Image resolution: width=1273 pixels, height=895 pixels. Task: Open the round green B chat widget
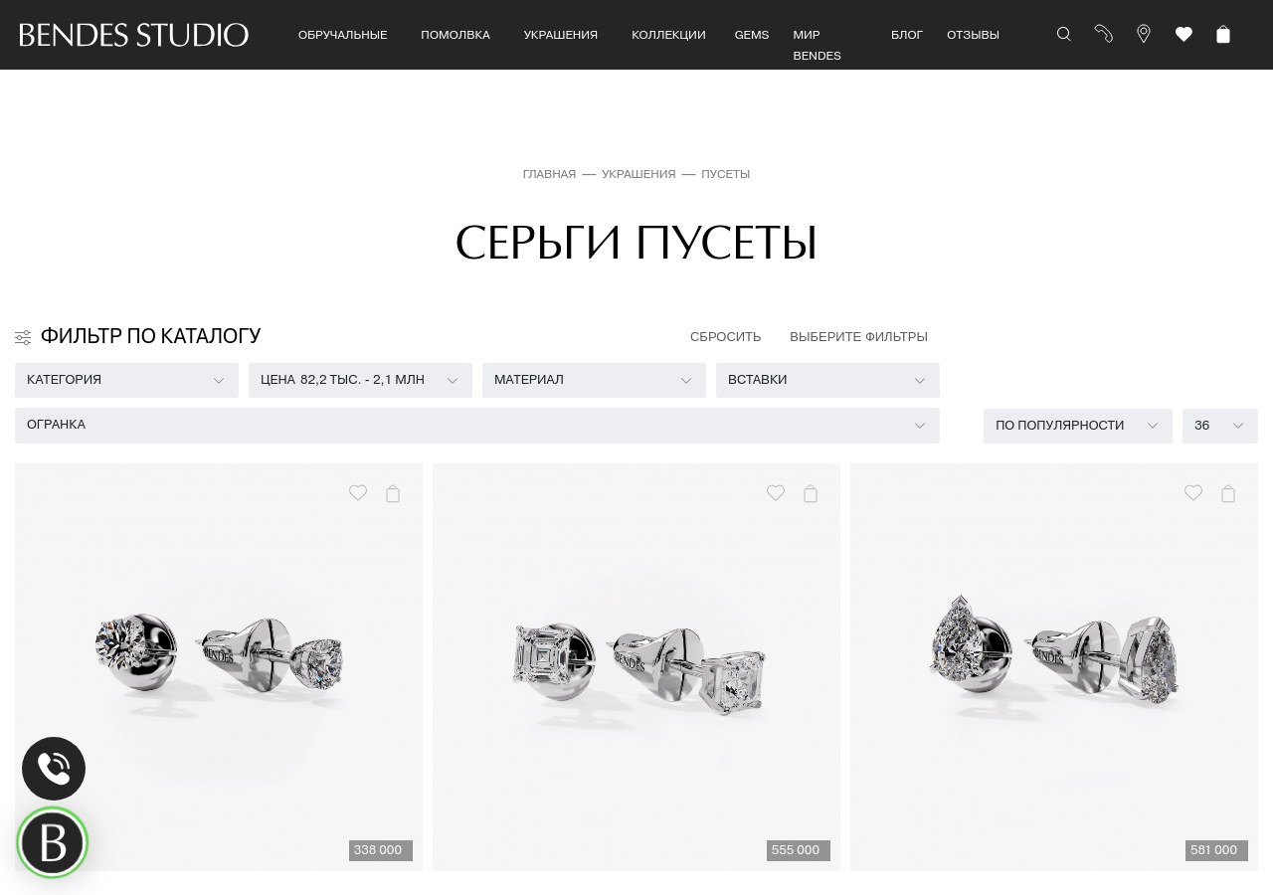coord(53,843)
